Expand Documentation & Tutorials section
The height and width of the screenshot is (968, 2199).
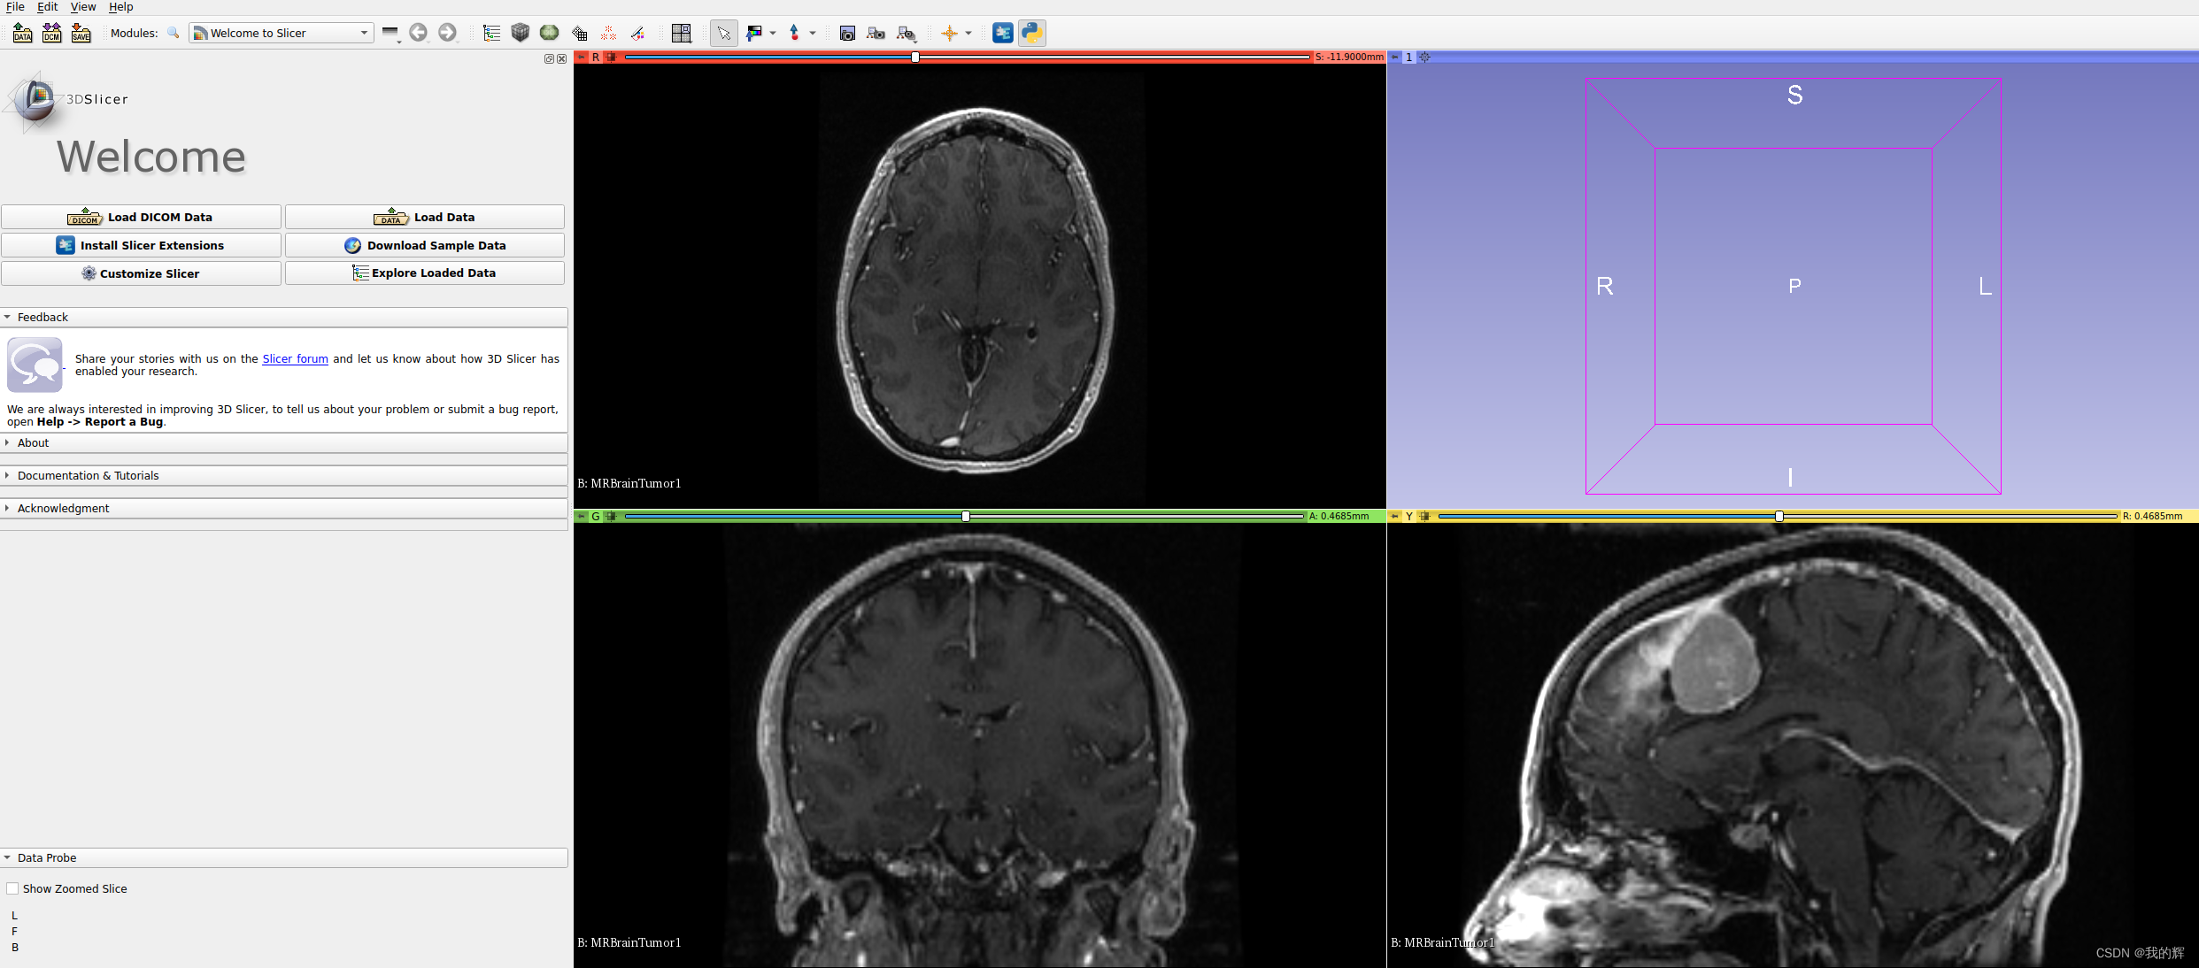pyautogui.click(x=88, y=475)
